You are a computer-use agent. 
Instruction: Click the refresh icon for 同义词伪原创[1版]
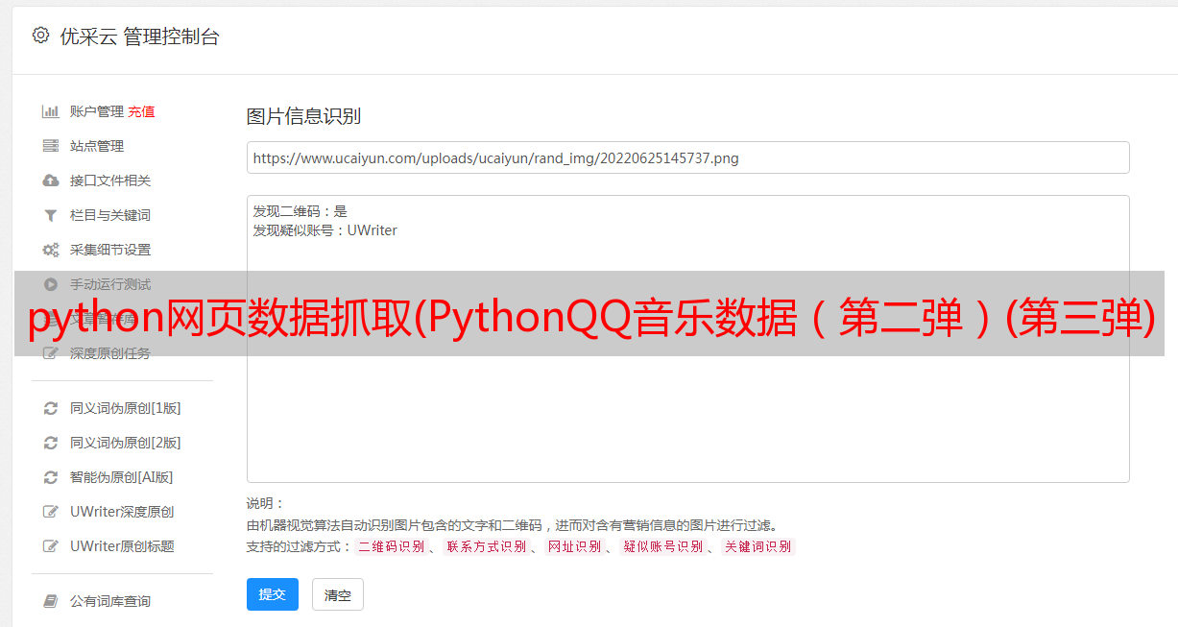pyautogui.click(x=51, y=408)
